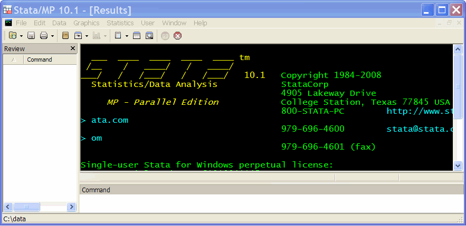This screenshot has width=466, height=226.
Task: Click the Open file toolbar icon
Action: (13, 36)
